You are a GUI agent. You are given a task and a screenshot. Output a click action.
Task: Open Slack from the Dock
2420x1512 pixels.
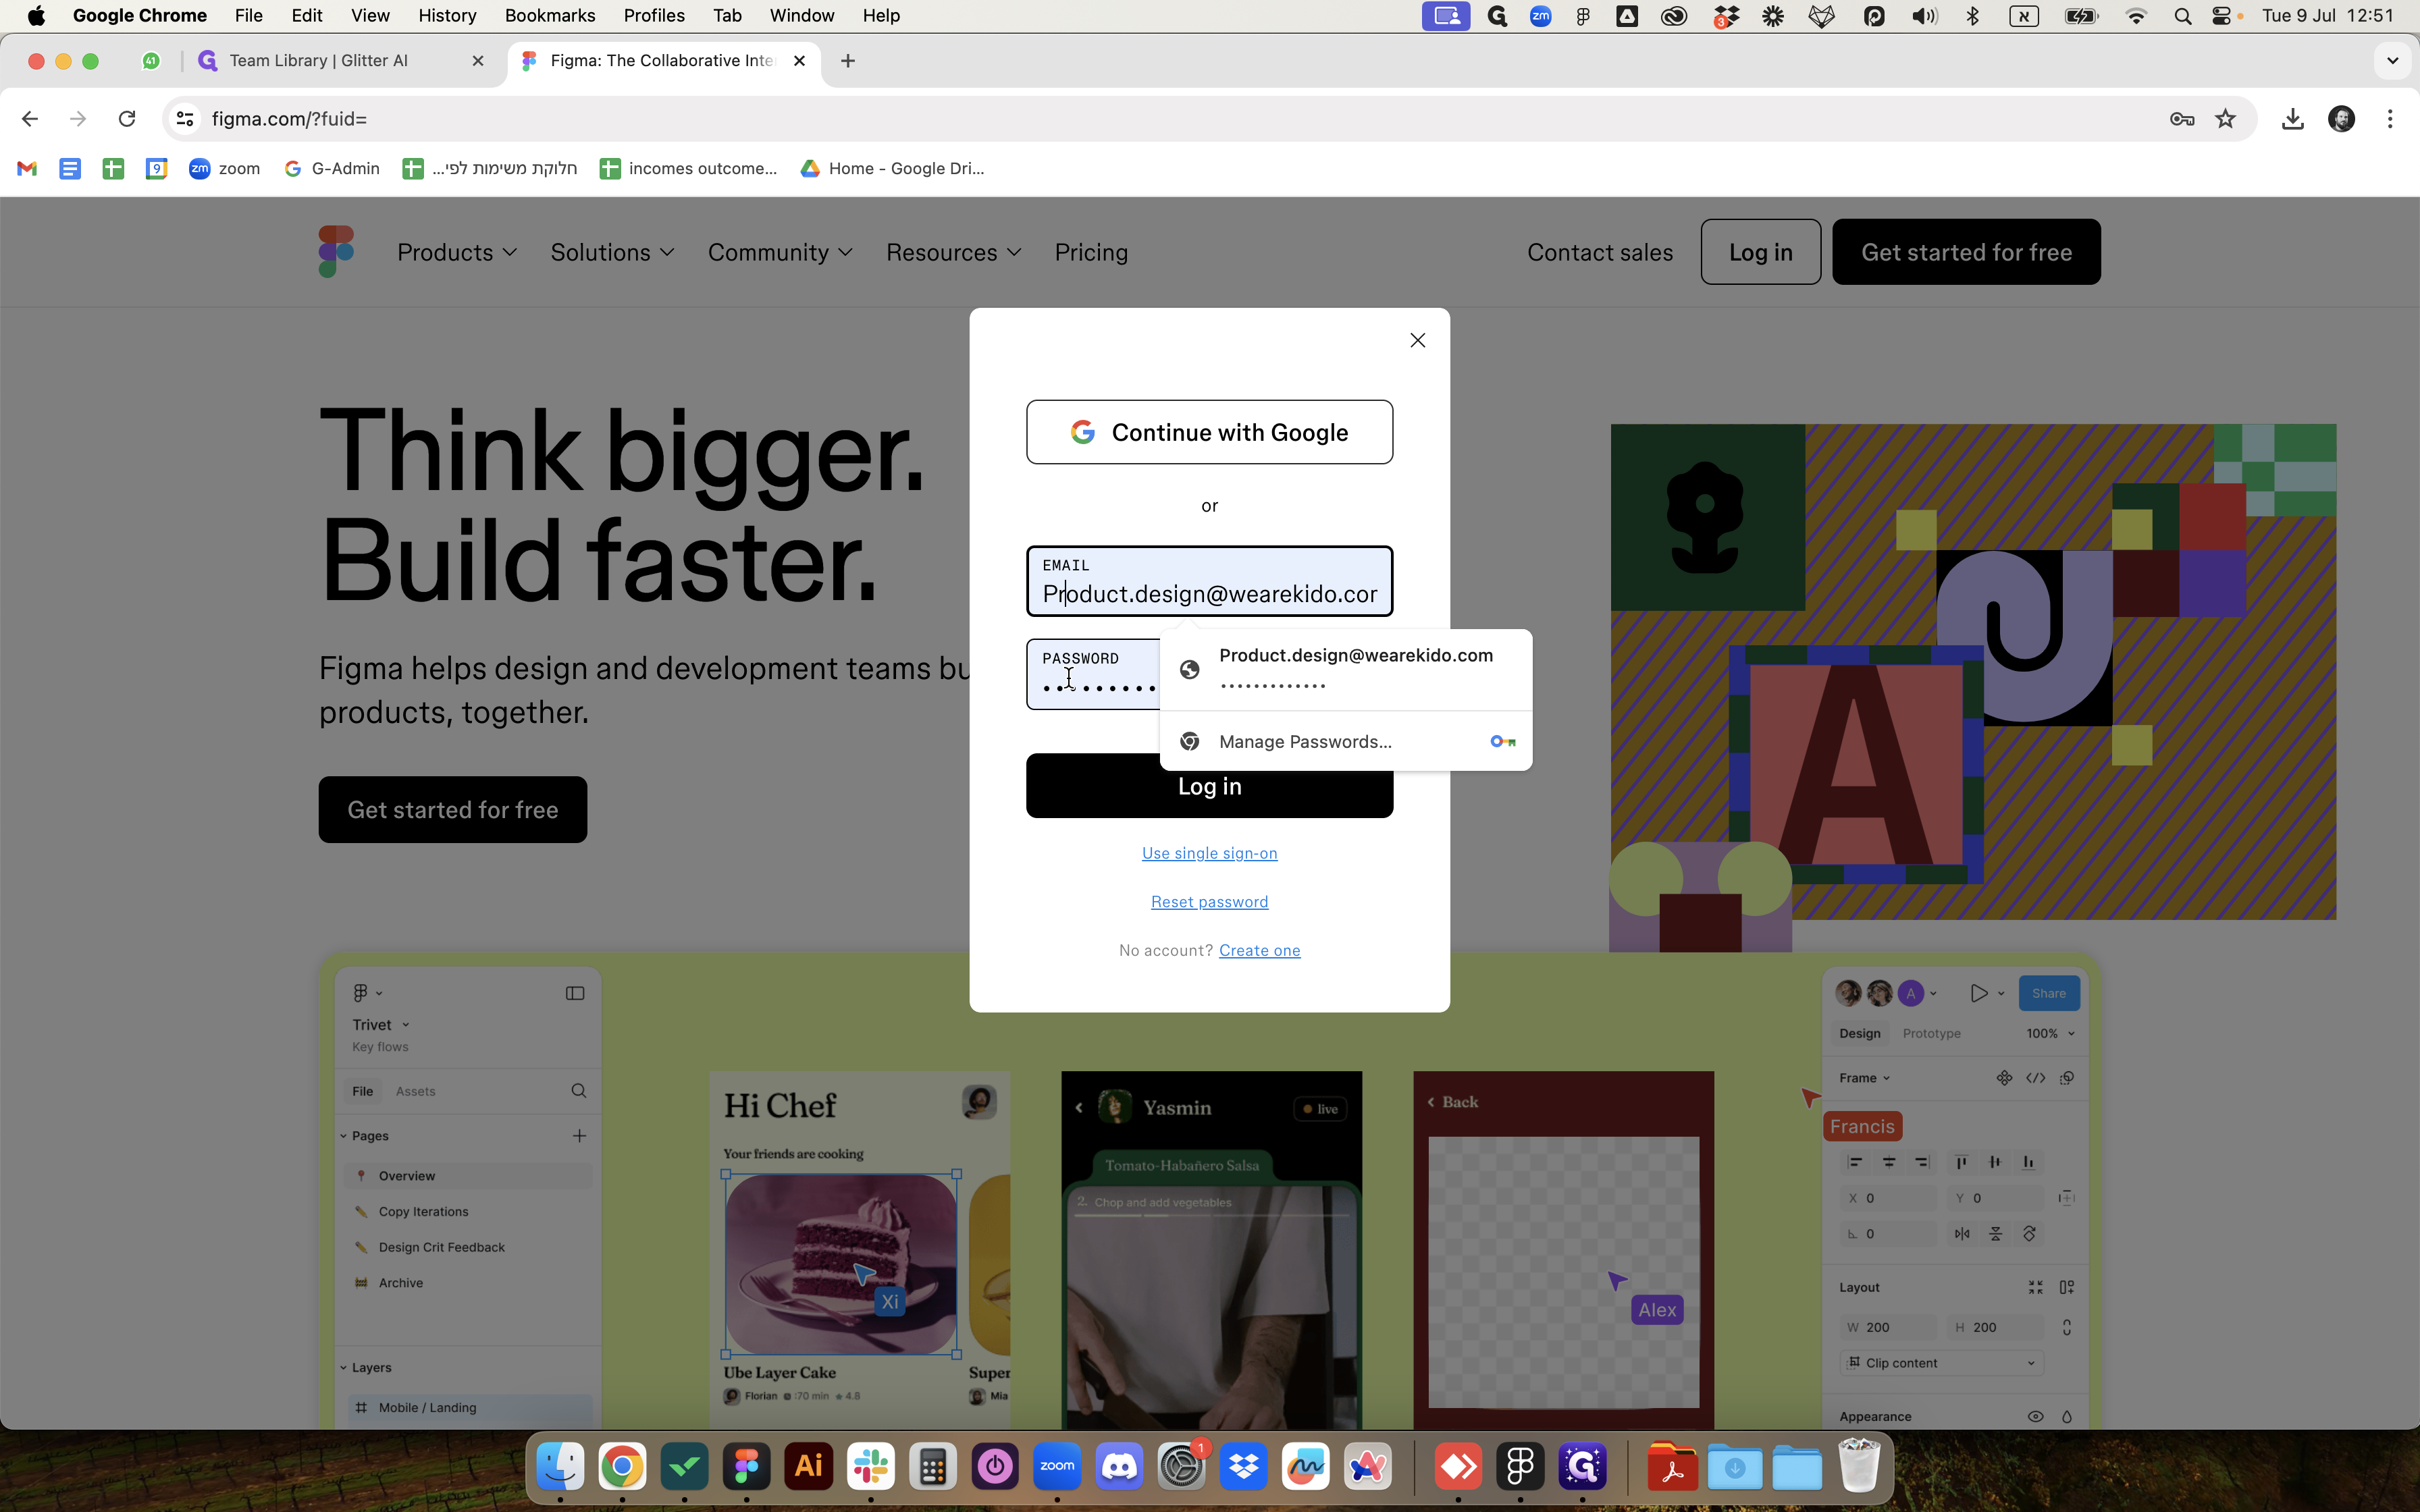[x=870, y=1467]
